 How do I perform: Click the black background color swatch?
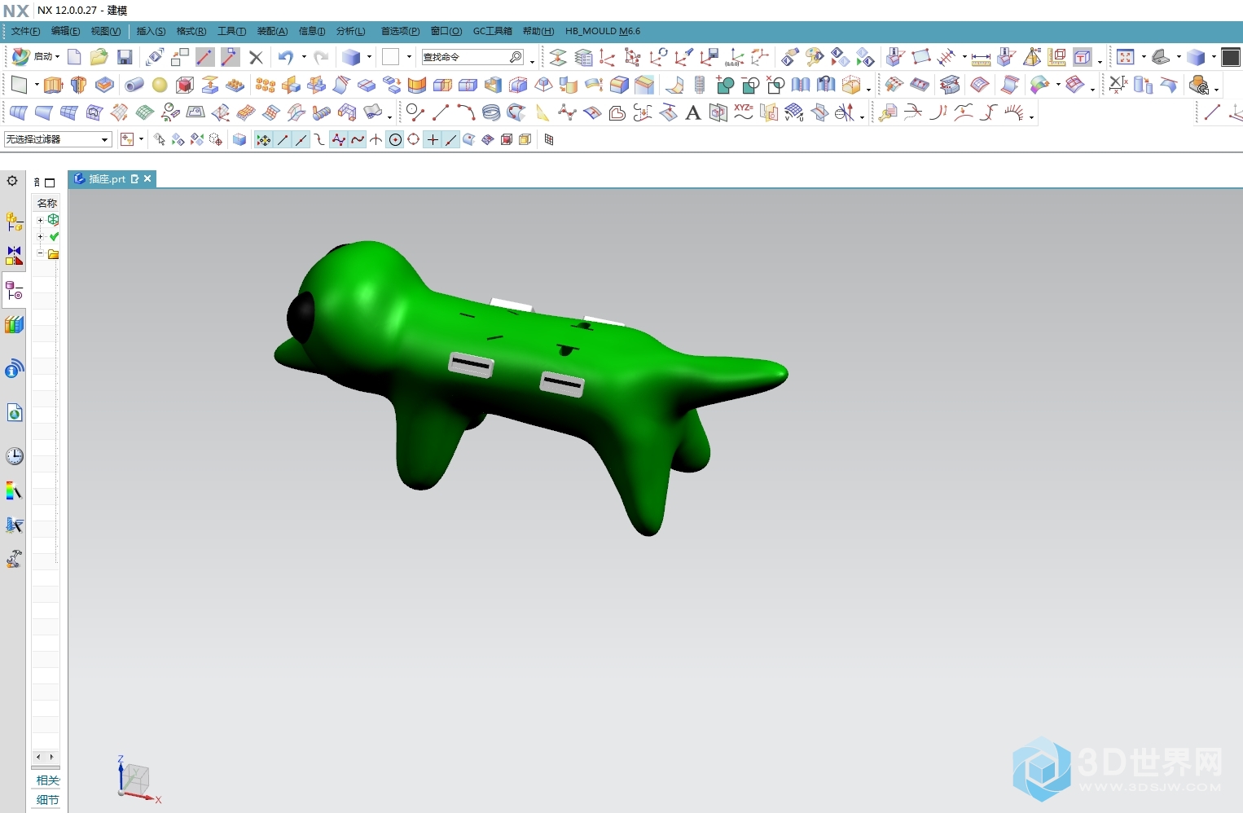[x=1231, y=57]
